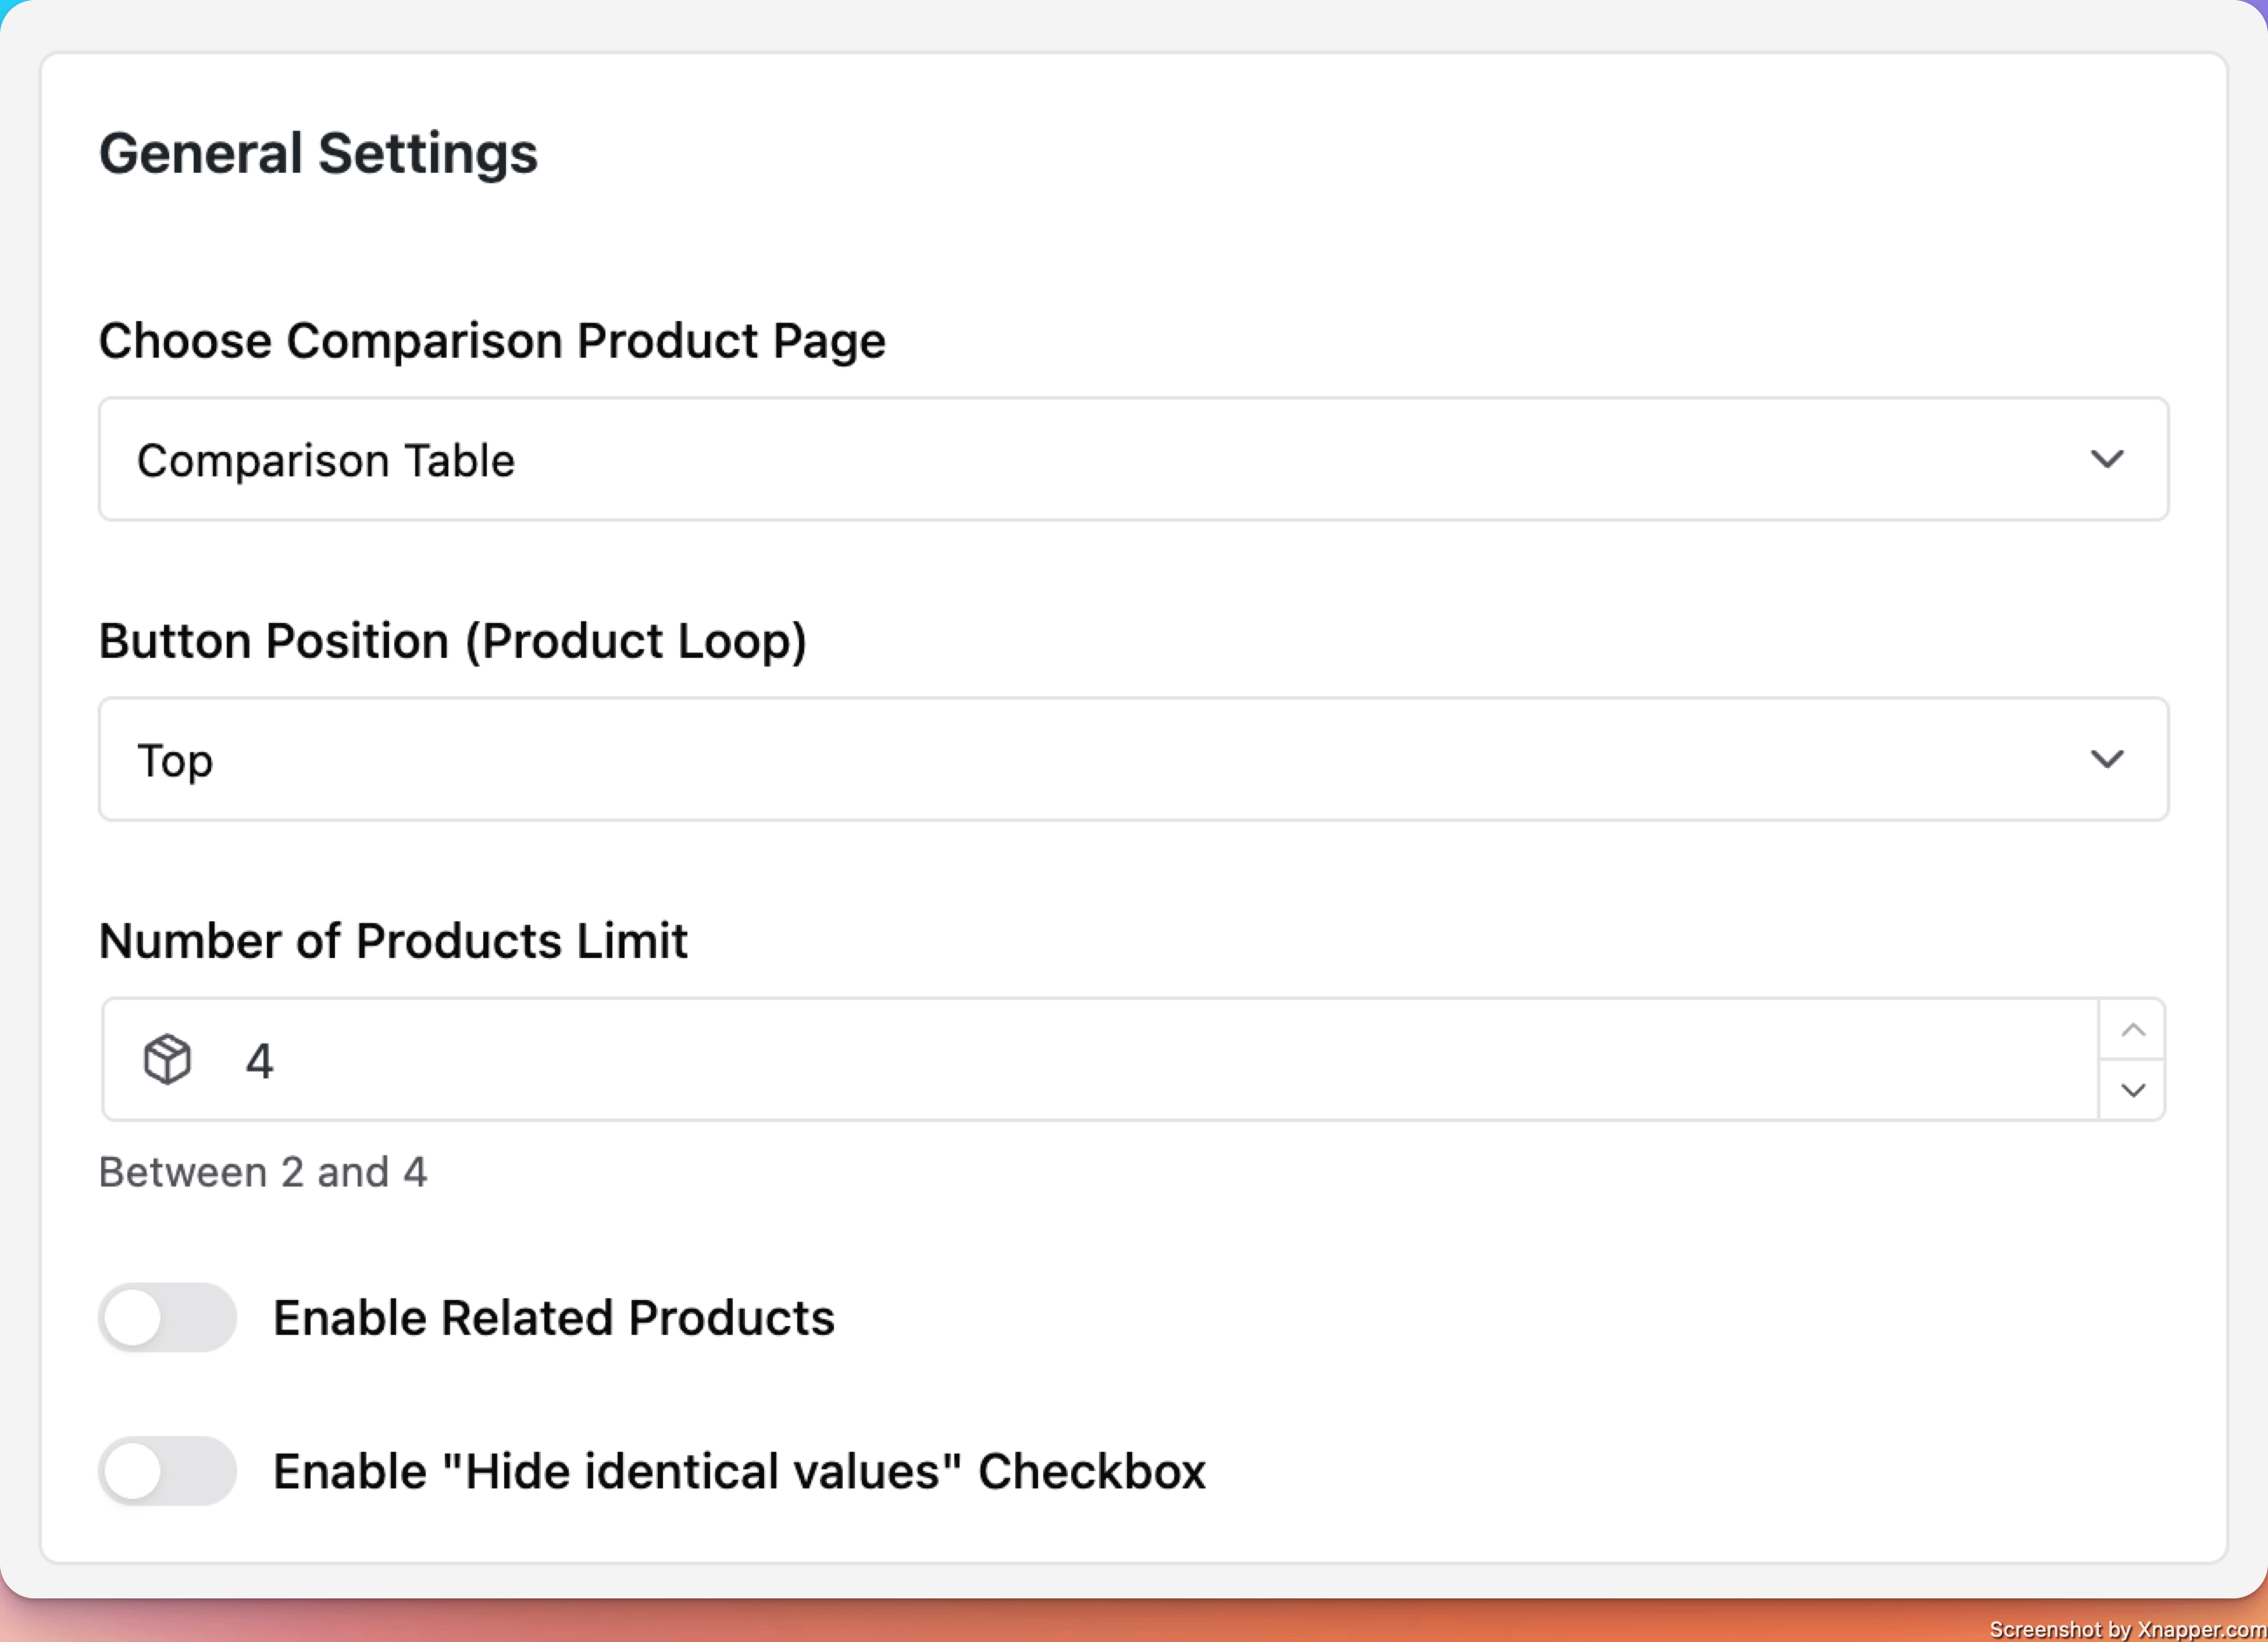
Task: Click chevron arrow of Comparison Table dropdown
Action: pyautogui.click(x=2106, y=459)
